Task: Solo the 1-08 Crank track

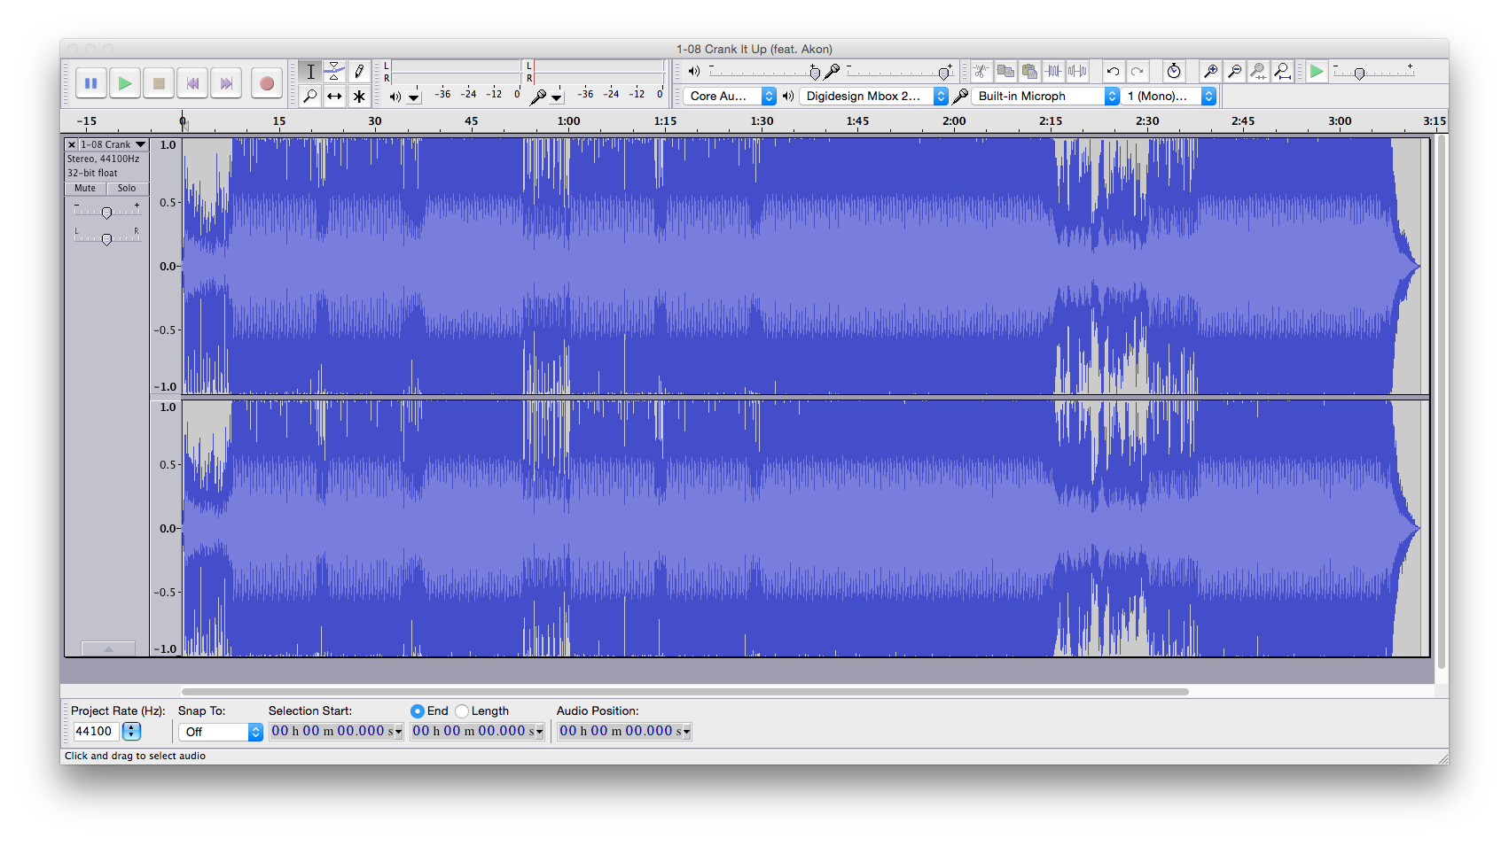Action: click(127, 188)
